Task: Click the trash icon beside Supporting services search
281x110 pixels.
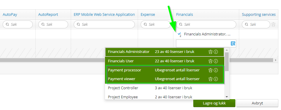Action: pyautogui.click(x=273, y=24)
